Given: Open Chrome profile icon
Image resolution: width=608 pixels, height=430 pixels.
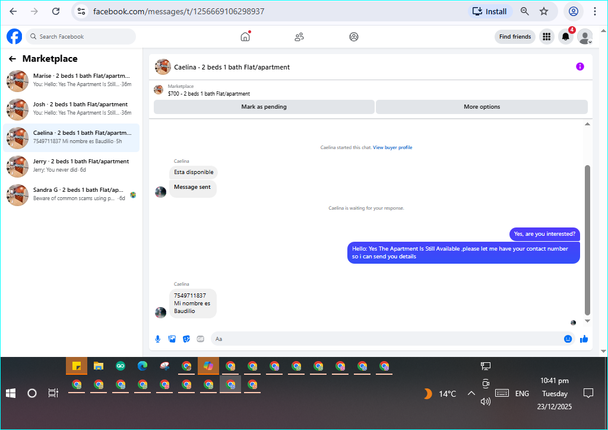Looking at the screenshot, I should pyautogui.click(x=574, y=11).
